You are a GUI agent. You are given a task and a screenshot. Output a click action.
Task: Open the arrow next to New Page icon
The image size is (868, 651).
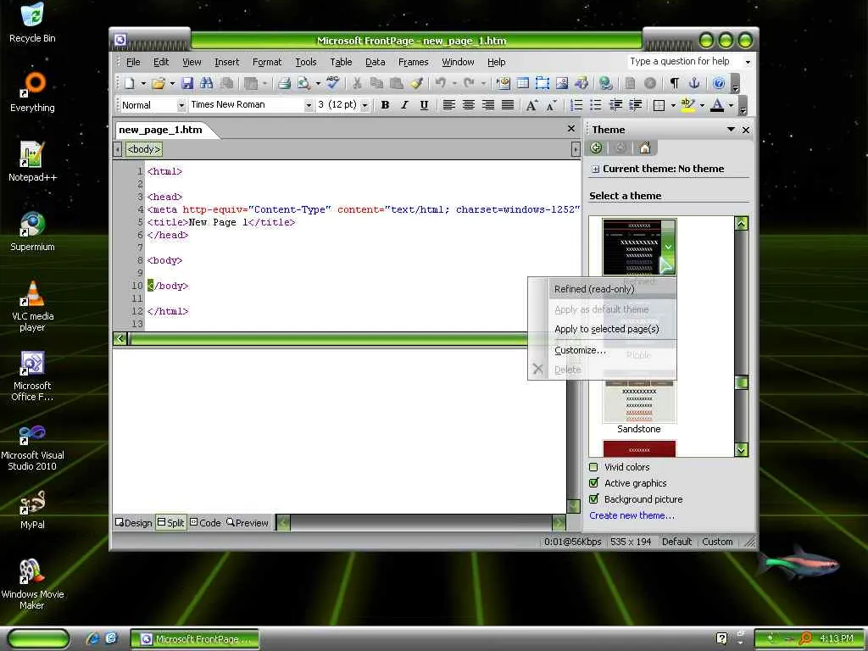[142, 84]
